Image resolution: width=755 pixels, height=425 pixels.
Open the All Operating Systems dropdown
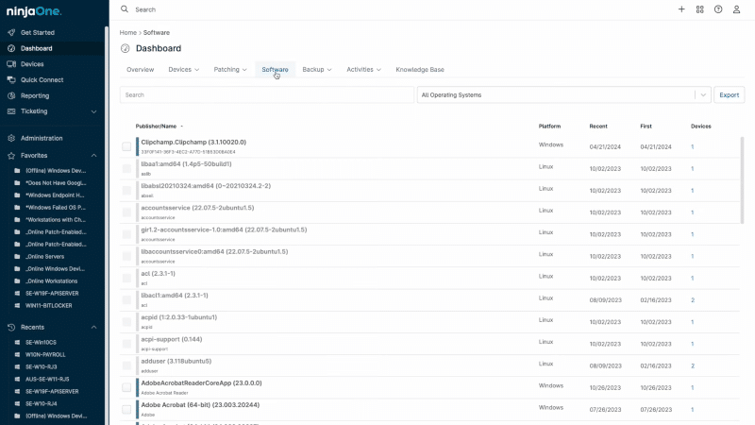click(x=563, y=95)
